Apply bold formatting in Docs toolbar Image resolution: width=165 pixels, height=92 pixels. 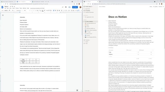tap(37, 10)
